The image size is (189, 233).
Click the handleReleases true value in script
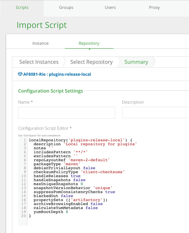[76, 176]
